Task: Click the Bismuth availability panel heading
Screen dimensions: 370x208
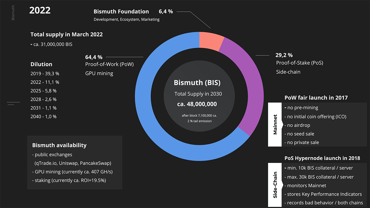Action: pos(59,145)
